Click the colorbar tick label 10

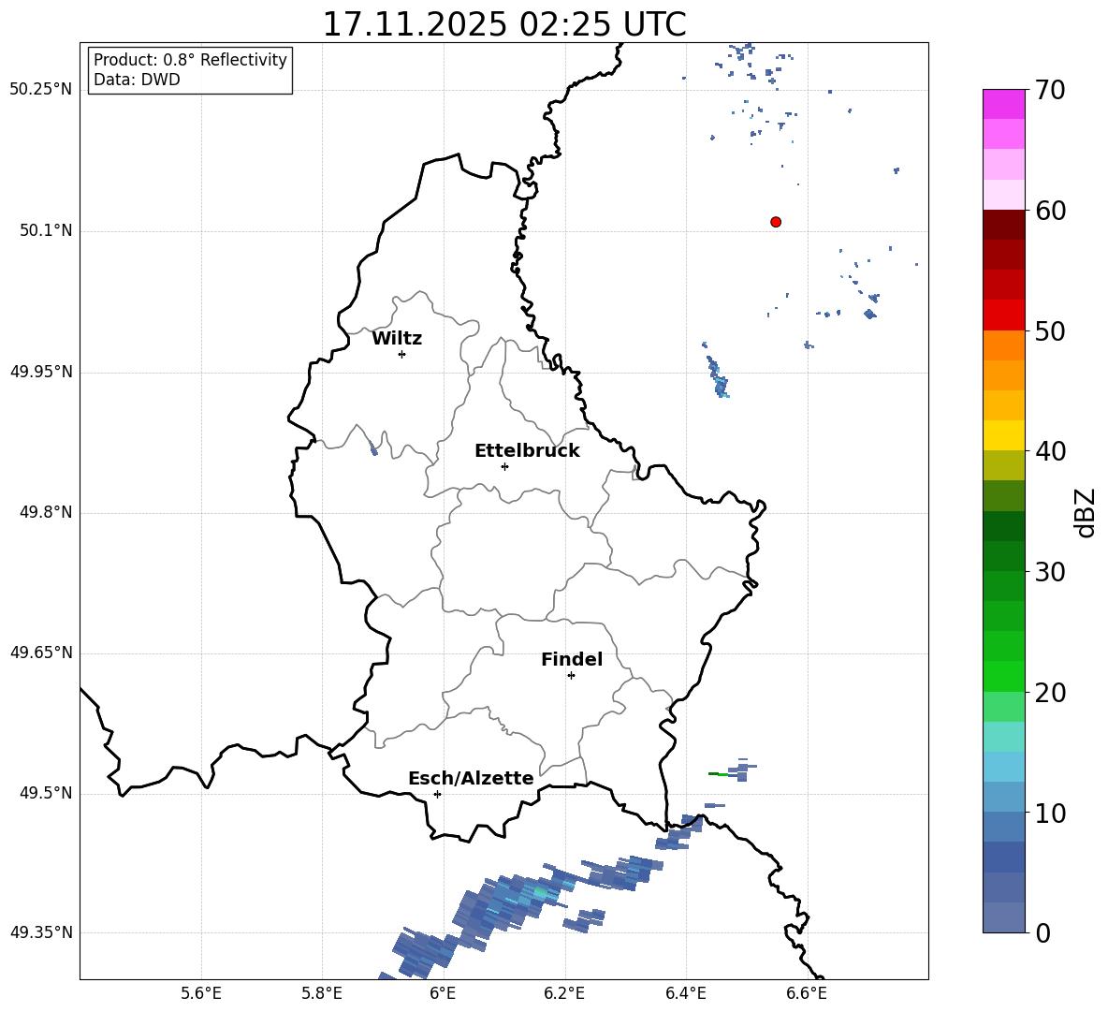coord(1050,814)
